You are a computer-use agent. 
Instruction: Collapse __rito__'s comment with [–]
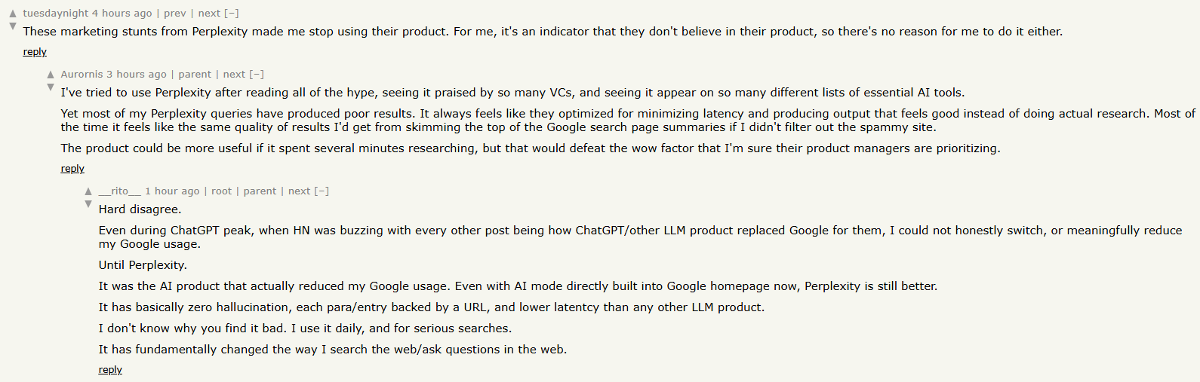tap(322, 191)
